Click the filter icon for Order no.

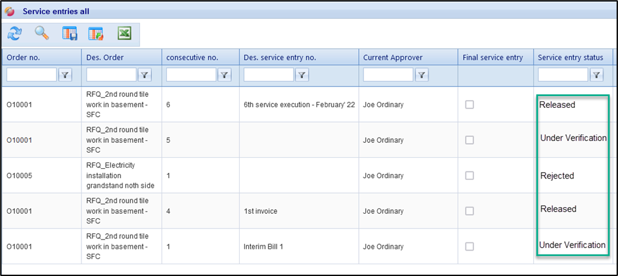(65, 75)
